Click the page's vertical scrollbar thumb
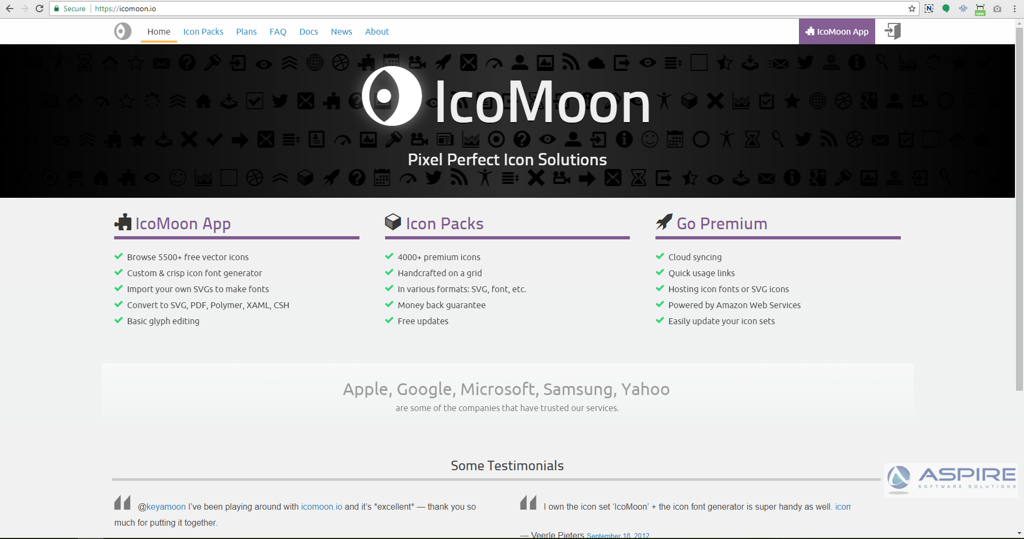The image size is (1024, 539). click(x=1019, y=208)
